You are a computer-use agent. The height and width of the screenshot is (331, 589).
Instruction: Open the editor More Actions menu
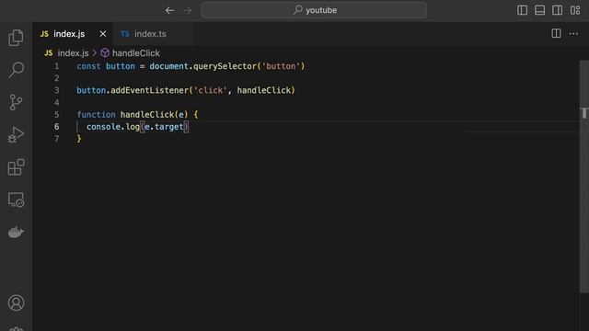tap(573, 33)
